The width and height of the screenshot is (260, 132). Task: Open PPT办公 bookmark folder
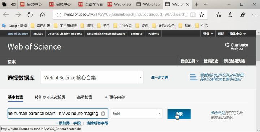(122, 26)
